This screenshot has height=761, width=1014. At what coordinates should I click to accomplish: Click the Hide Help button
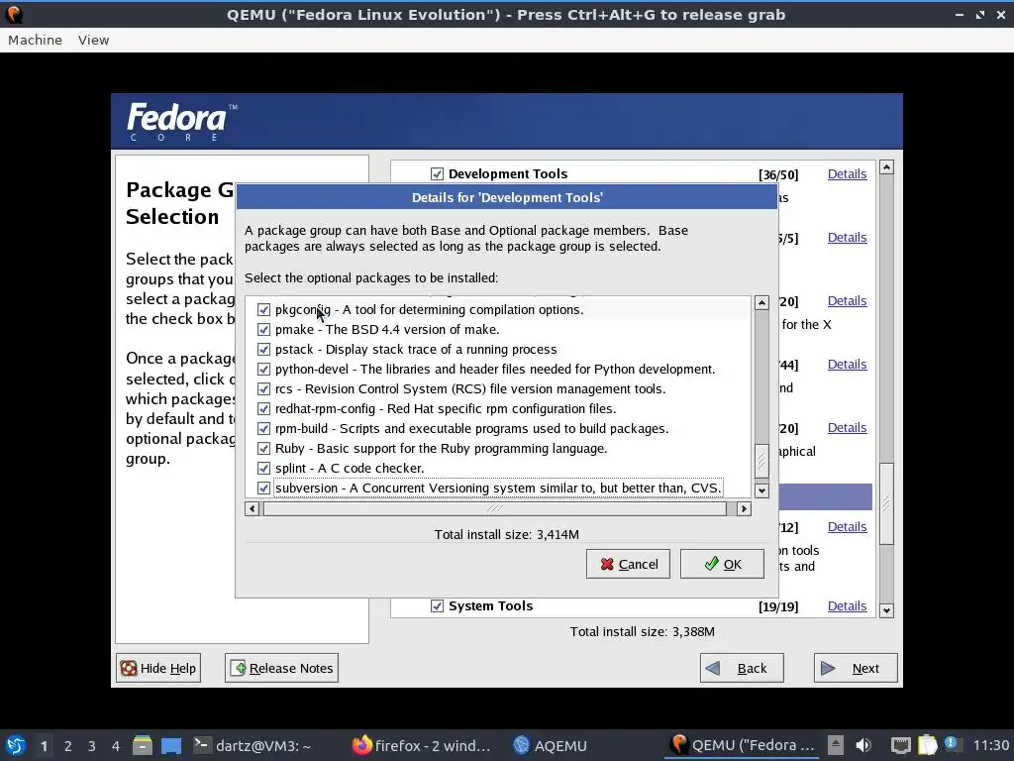pyautogui.click(x=158, y=668)
